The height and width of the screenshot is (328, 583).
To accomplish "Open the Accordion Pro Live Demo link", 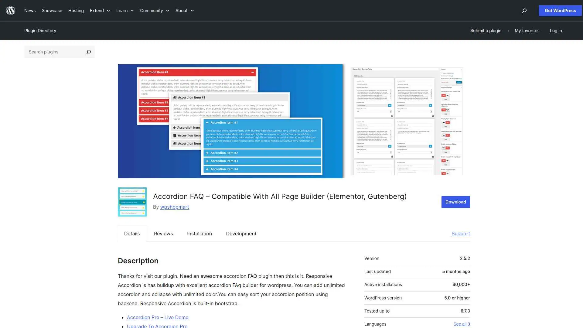I will pos(157,317).
